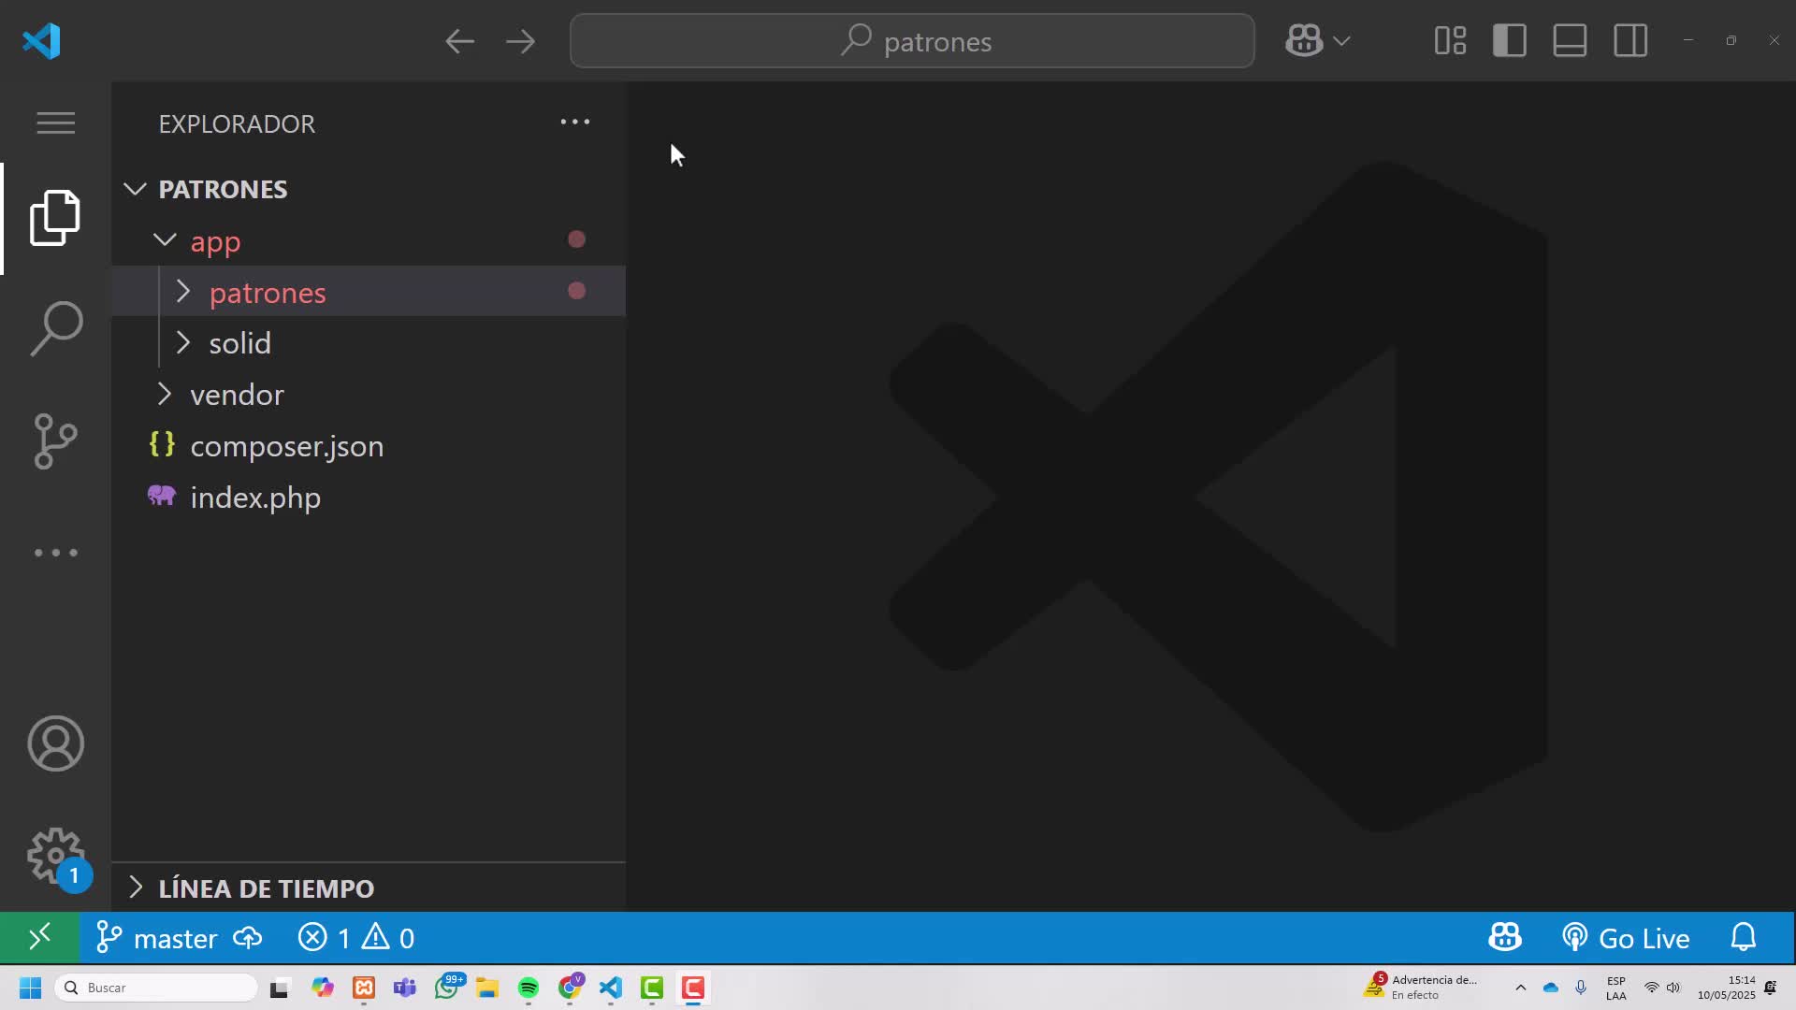Image resolution: width=1796 pixels, height=1010 pixels.
Task: Open OneDrive cloud icon in tray
Action: click(1551, 988)
